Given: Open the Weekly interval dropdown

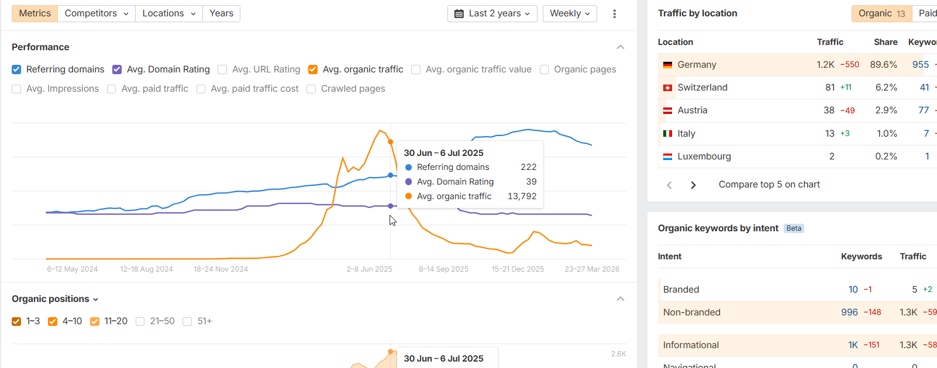Looking at the screenshot, I should click(x=570, y=13).
